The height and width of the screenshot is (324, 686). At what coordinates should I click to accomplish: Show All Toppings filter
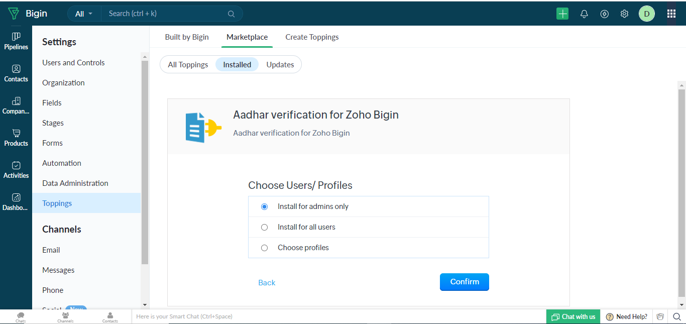click(x=188, y=64)
